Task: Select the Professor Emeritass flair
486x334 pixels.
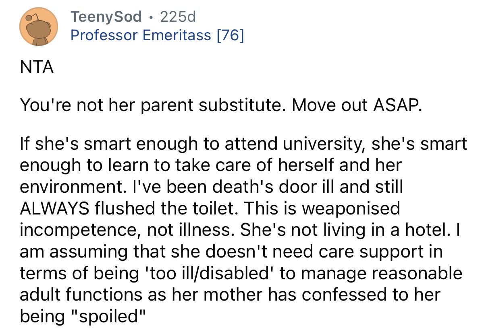Action: click(141, 35)
